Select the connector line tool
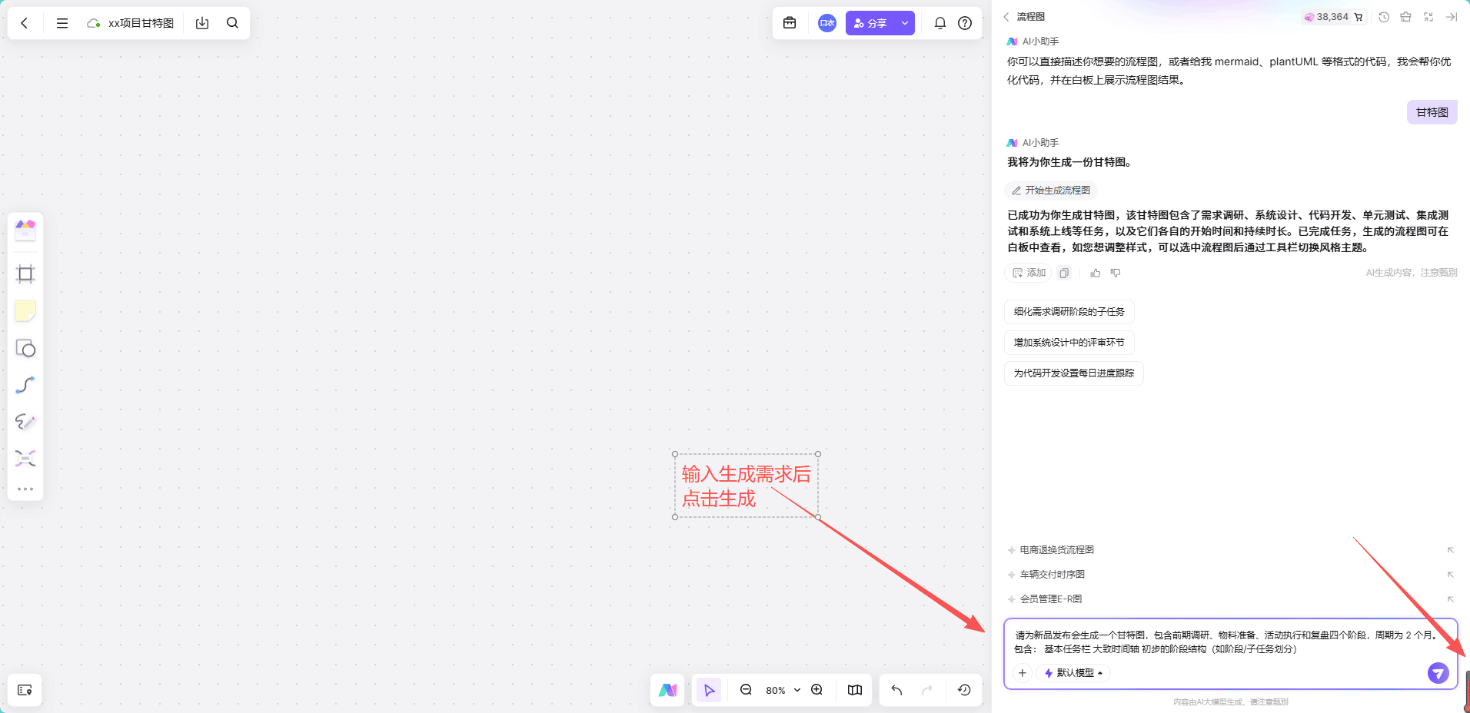This screenshot has width=1470, height=713. (25, 384)
